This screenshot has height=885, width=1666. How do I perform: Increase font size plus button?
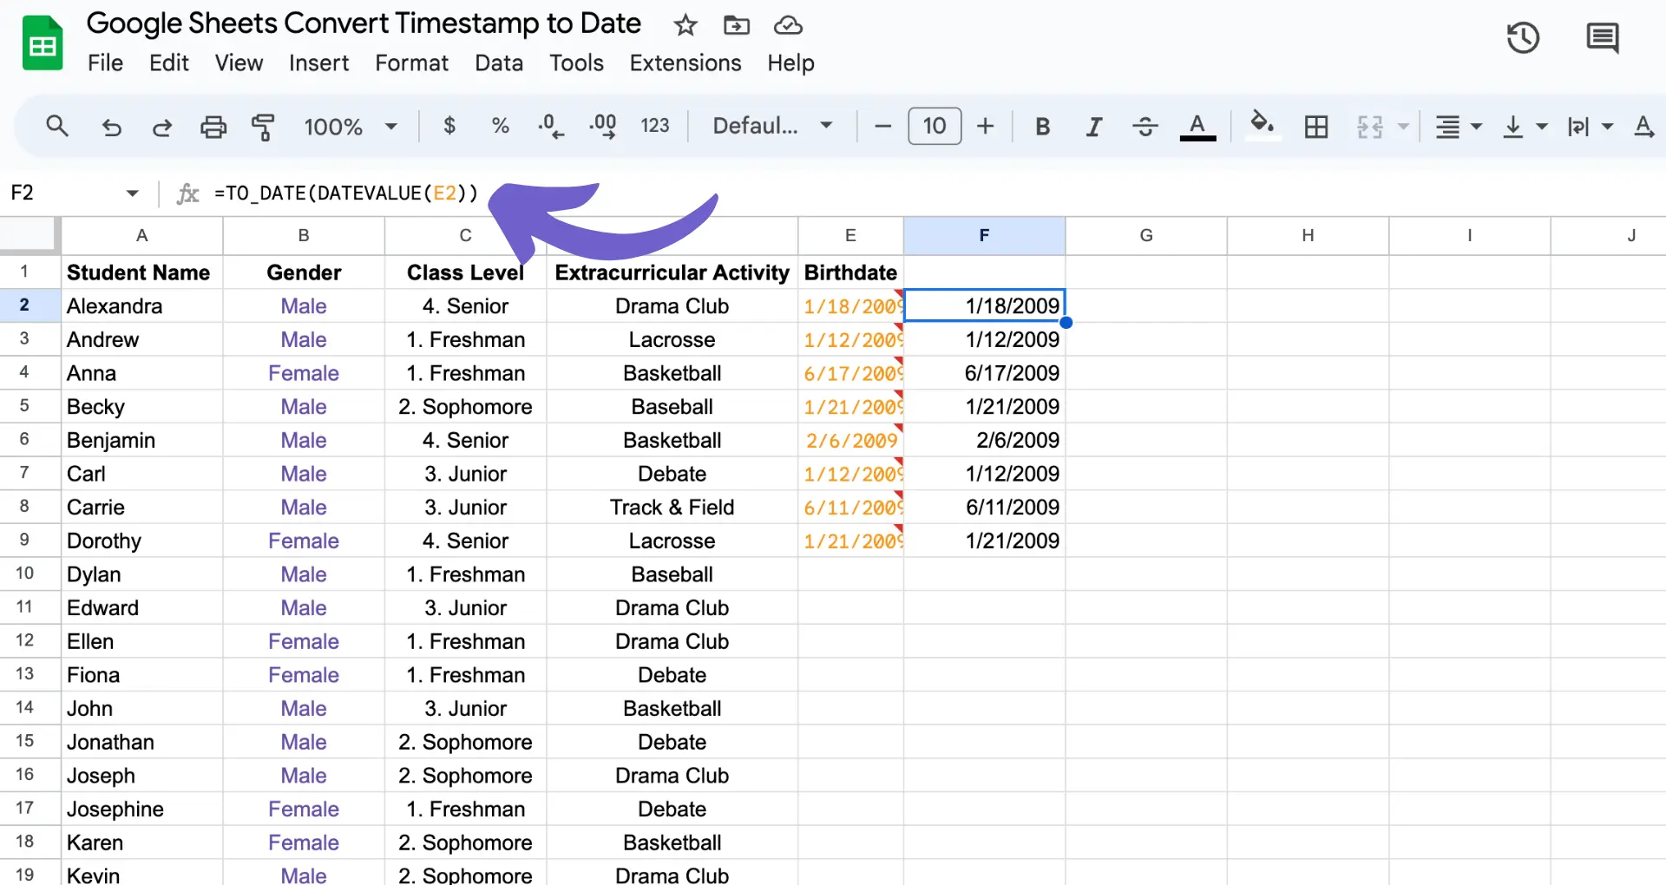click(985, 127)
